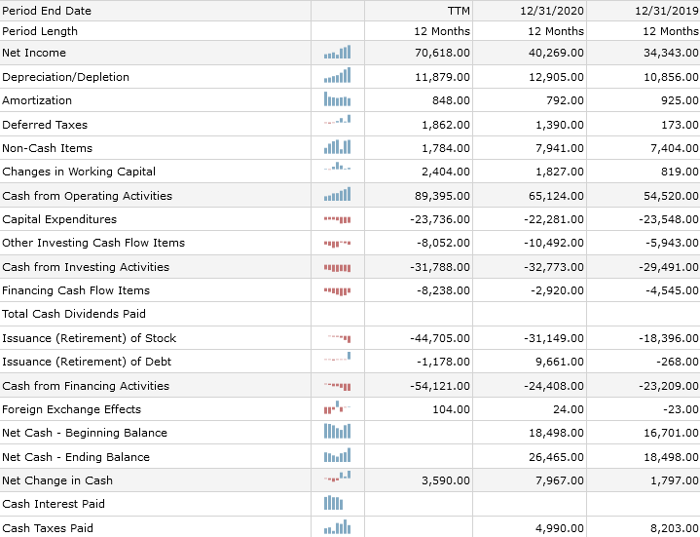Open the Amortization trend sparkline
Screen dimensions: 700x537
tap(337, 100)
